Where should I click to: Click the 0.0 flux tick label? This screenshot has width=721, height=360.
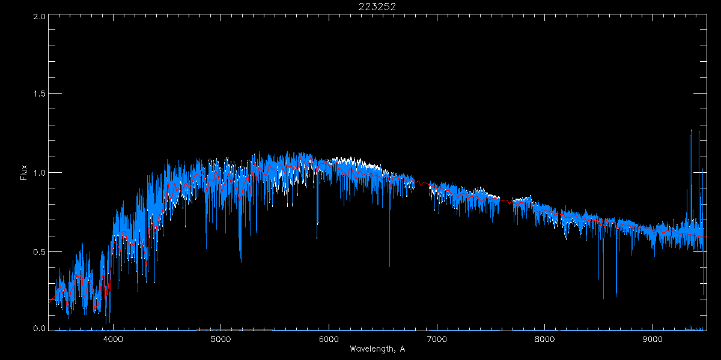(40, 329)
